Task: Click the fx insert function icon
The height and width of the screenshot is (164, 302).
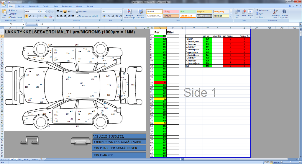Action: tap(36, 24)
